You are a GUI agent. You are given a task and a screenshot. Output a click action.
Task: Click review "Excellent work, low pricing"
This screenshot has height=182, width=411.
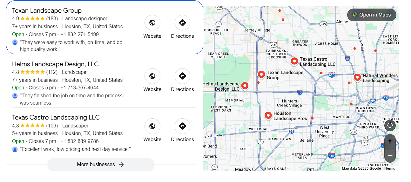[75, 149]
